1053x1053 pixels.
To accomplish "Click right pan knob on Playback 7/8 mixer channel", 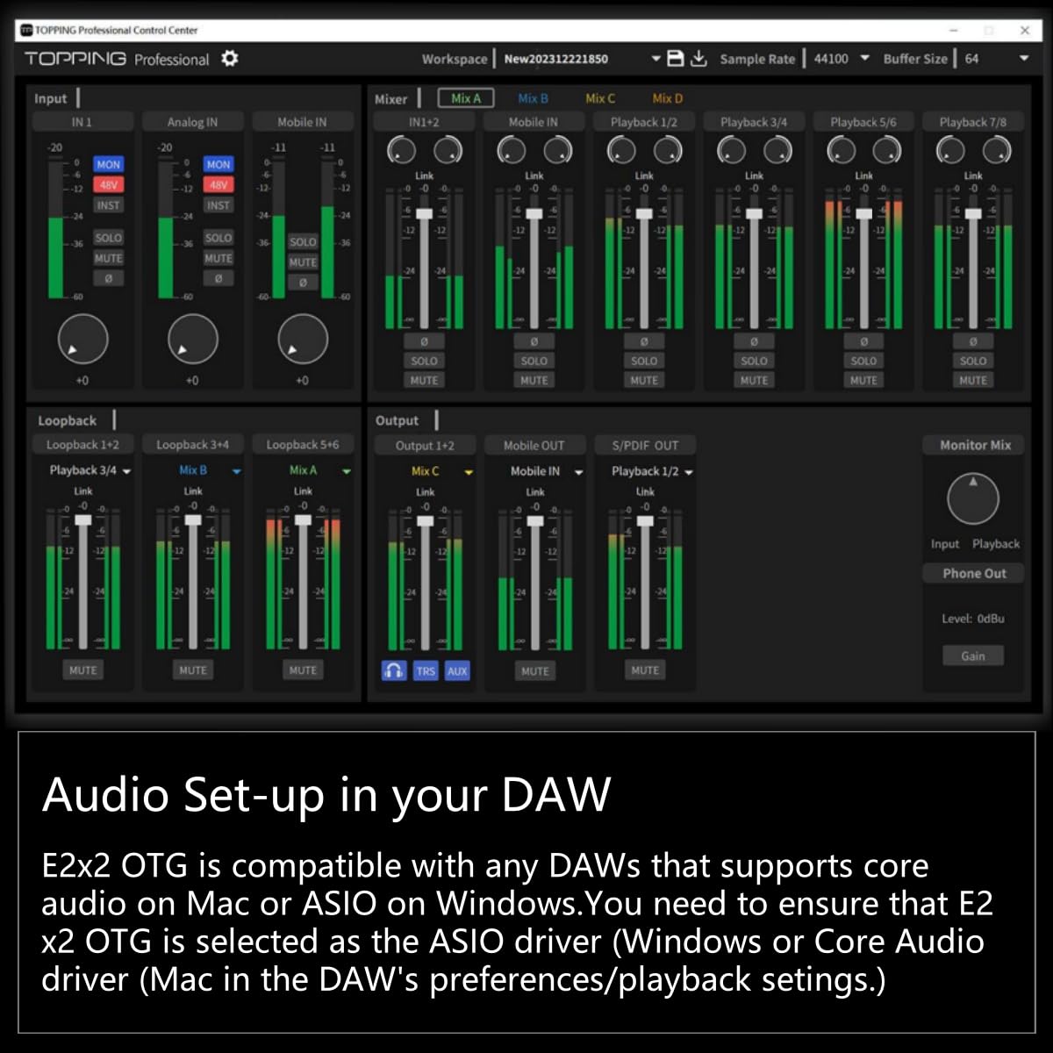I will (x=997, y=151).
